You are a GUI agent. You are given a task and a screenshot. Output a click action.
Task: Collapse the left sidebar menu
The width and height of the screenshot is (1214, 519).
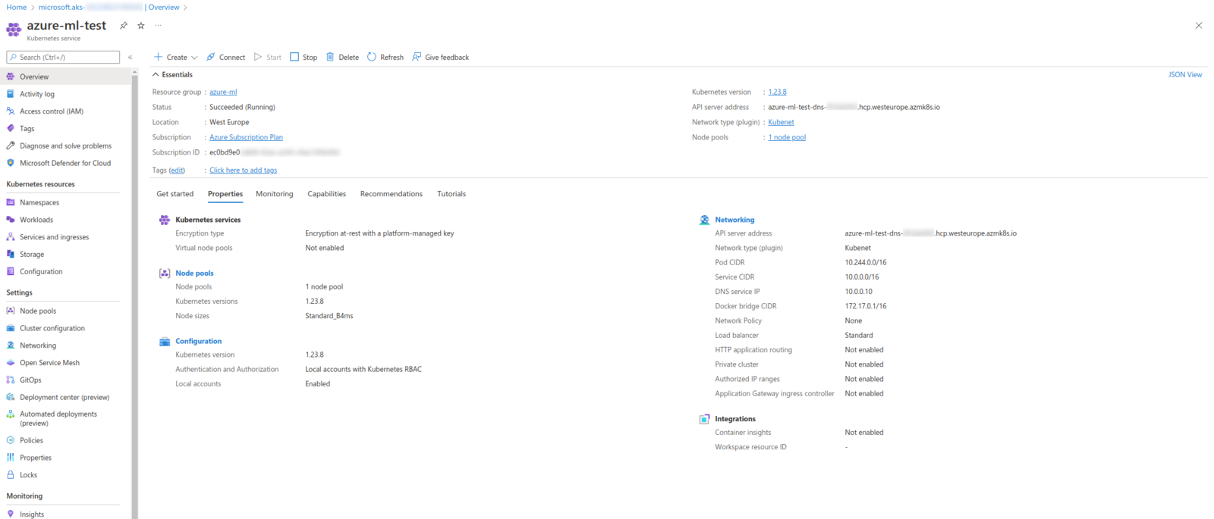tap(131, 58)
